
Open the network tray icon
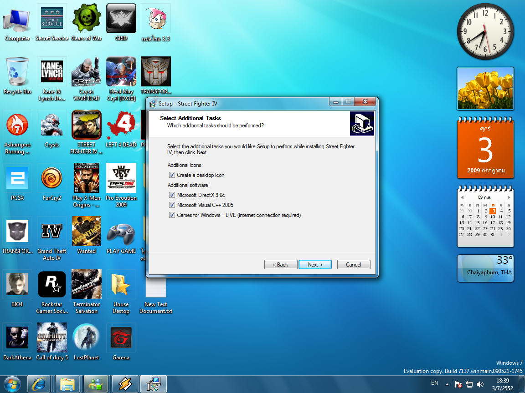(469, 384)
